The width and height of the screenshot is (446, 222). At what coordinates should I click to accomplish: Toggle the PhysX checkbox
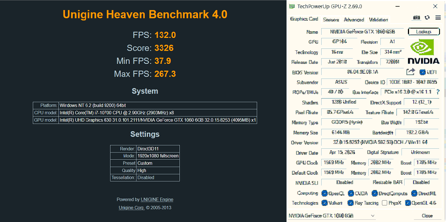385,203
